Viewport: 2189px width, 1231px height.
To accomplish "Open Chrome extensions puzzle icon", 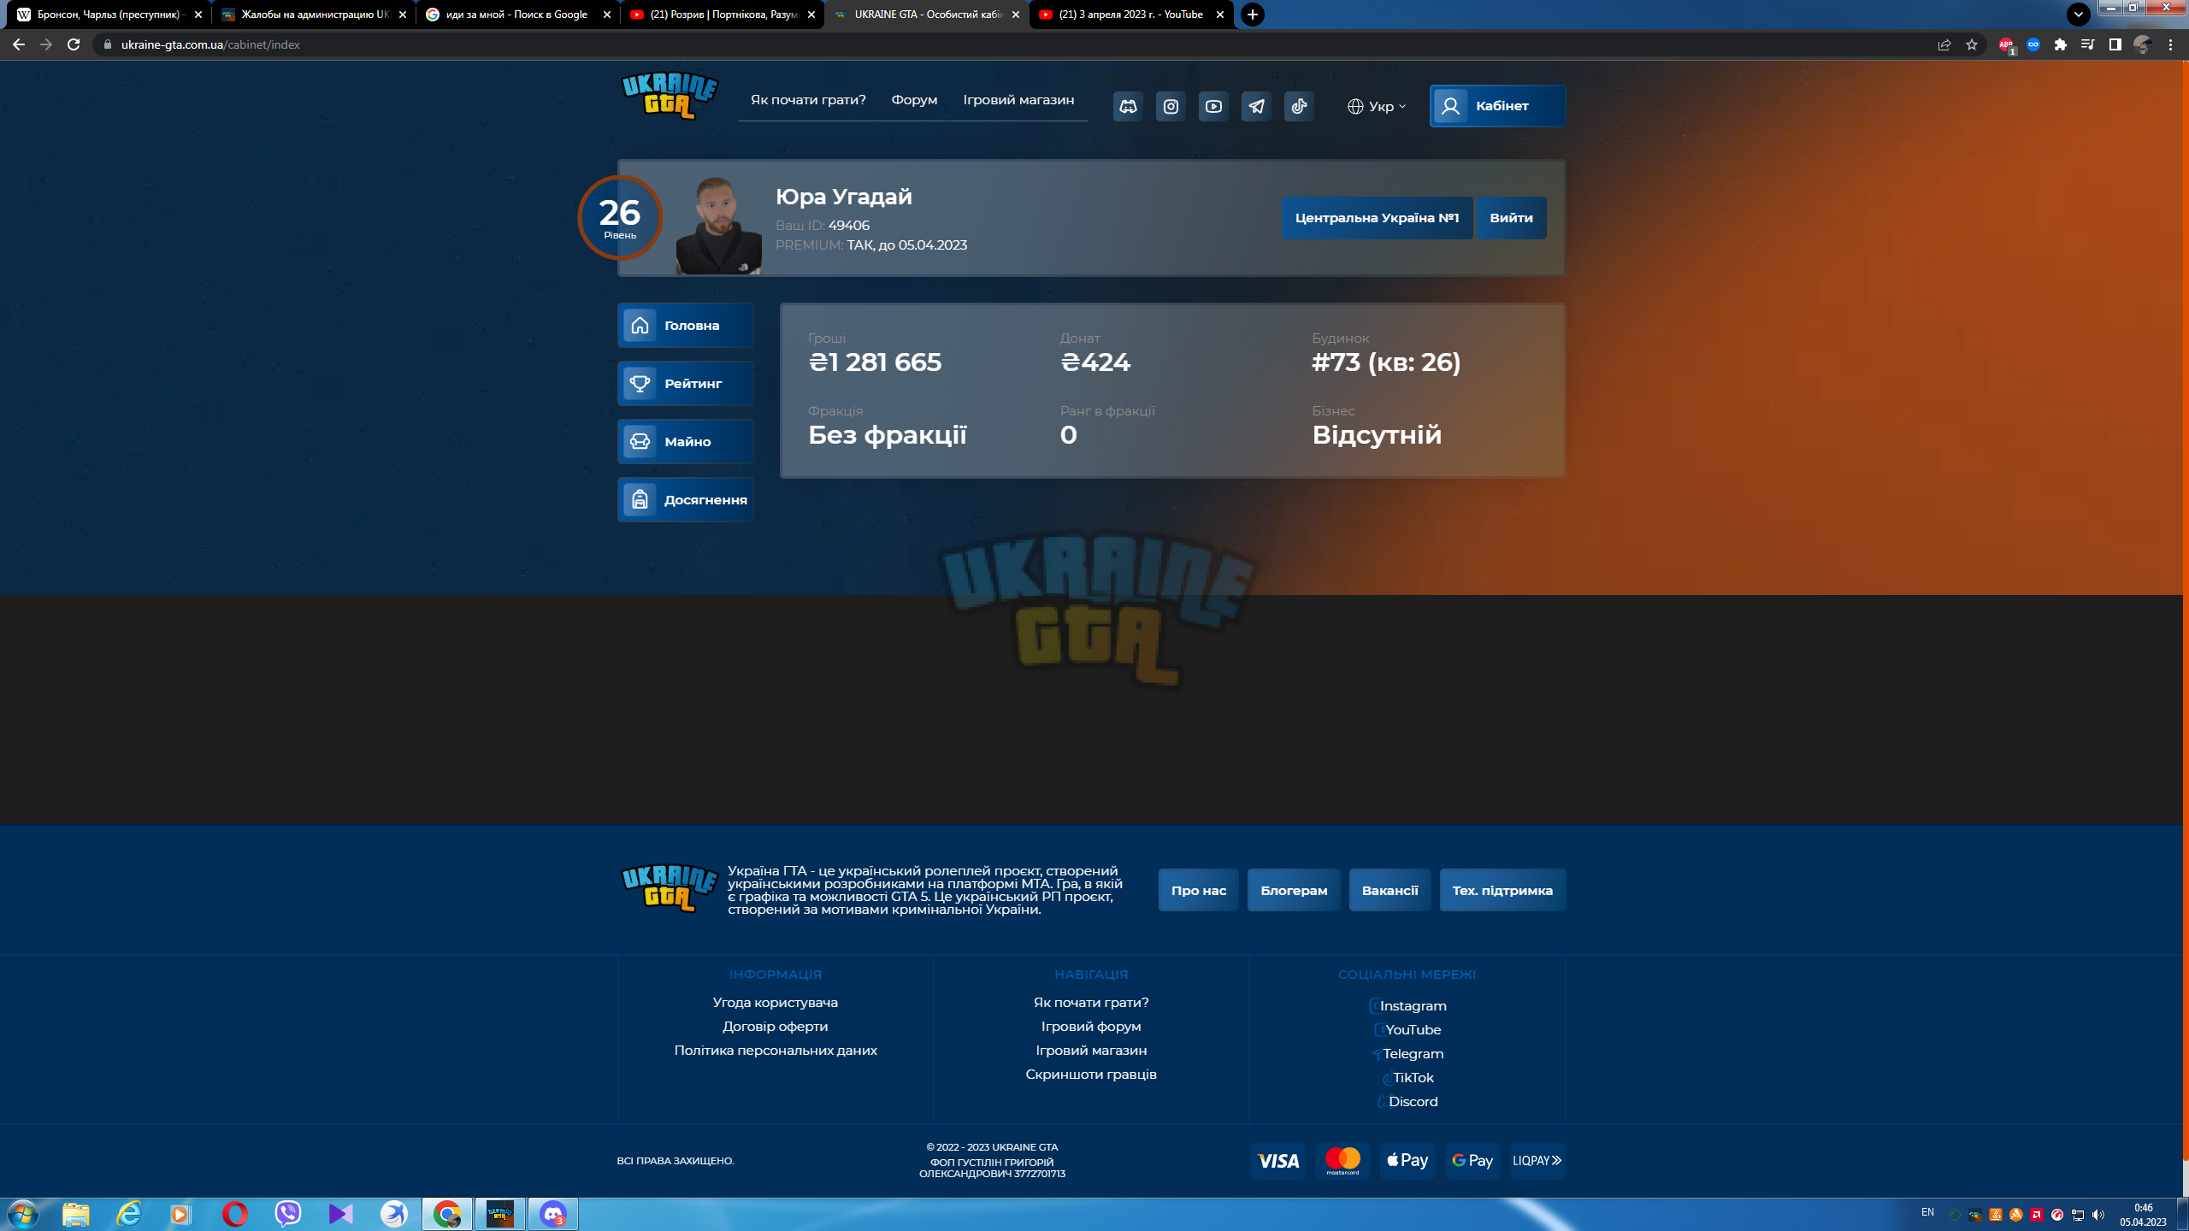I will (x=2061, y=44).
